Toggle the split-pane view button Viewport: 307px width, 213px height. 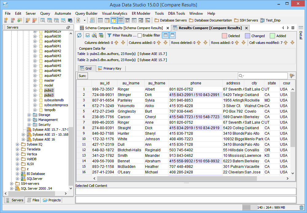pos(166,35)
